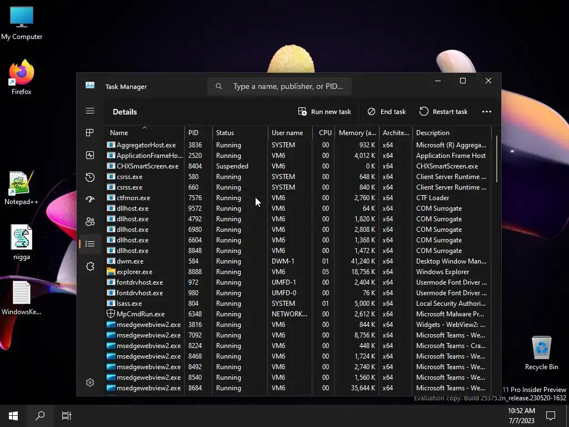
Task: Select the MpCmdRun.exe process name
Action: (141, 314)
